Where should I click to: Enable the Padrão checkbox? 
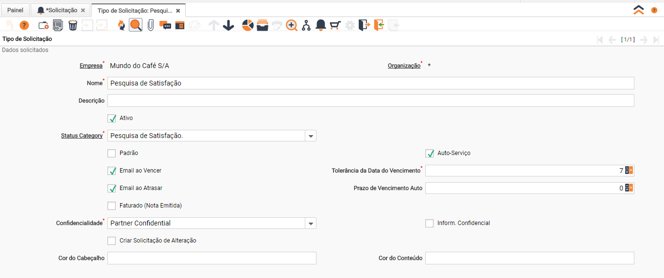[x=112, y=153]
